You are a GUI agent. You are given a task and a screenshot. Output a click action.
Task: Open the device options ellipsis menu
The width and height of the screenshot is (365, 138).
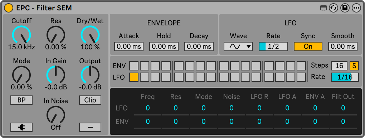(x=356, y=8)
